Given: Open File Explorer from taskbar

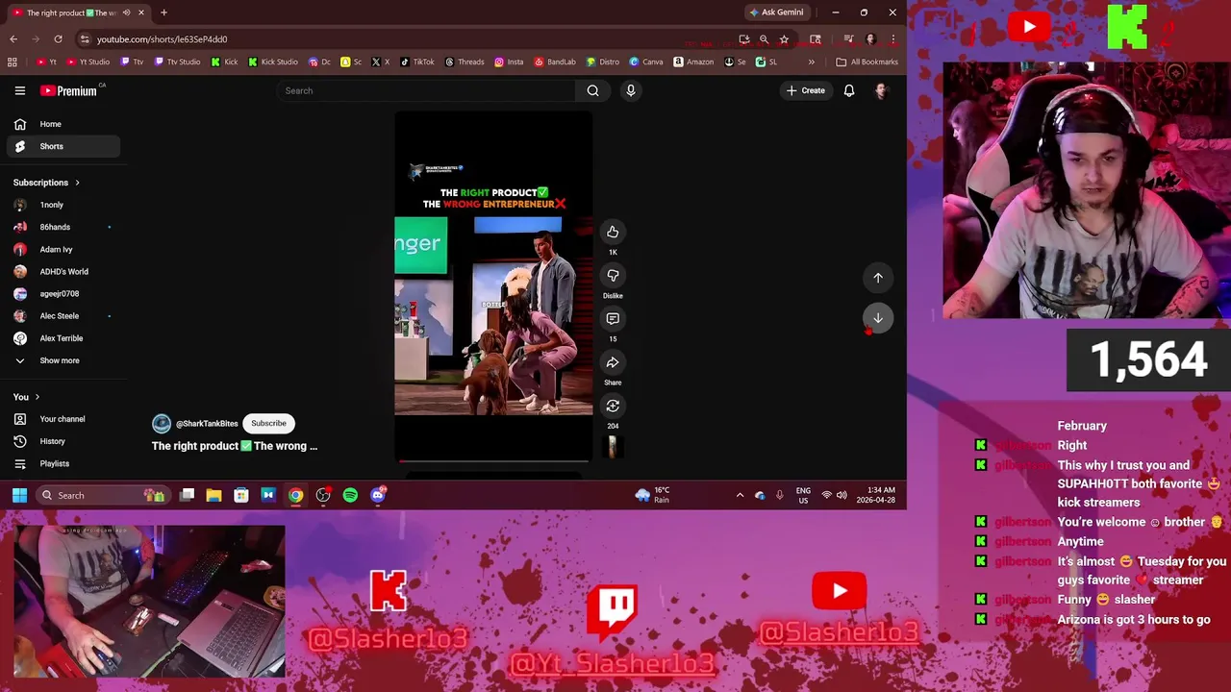Looking at the screenshot, I should click(214, 495).
